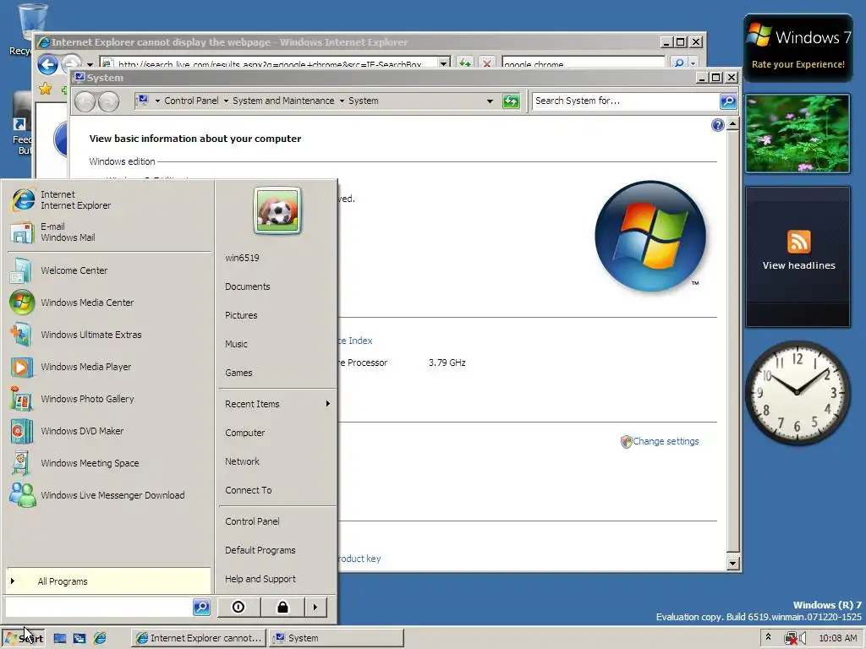Launch Windows Mail from Start menu
Viewport: 866px width, 649px height.
109,232
